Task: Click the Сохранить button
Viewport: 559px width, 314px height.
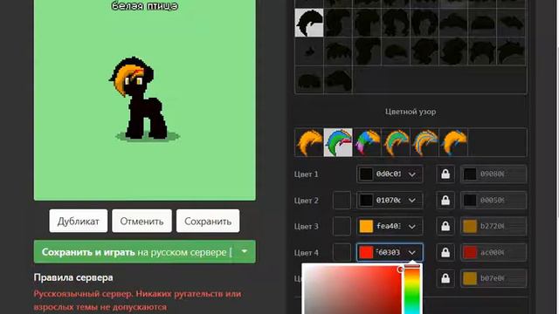Action: click(208, 221)
